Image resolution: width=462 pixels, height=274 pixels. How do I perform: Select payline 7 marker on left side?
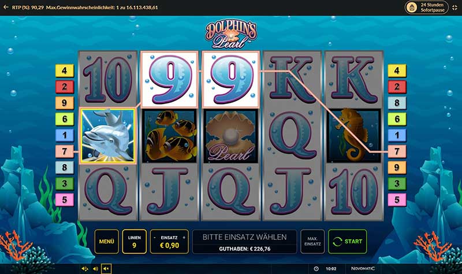point(65,151)
